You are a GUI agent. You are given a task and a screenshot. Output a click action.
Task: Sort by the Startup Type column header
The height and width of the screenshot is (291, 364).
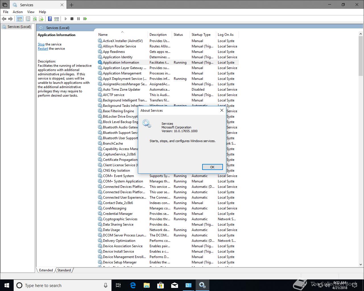pos(203,35)
